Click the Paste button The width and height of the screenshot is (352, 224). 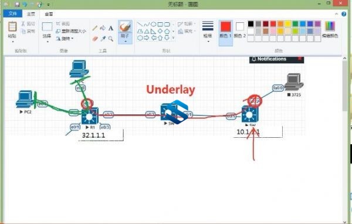(12, 30)
